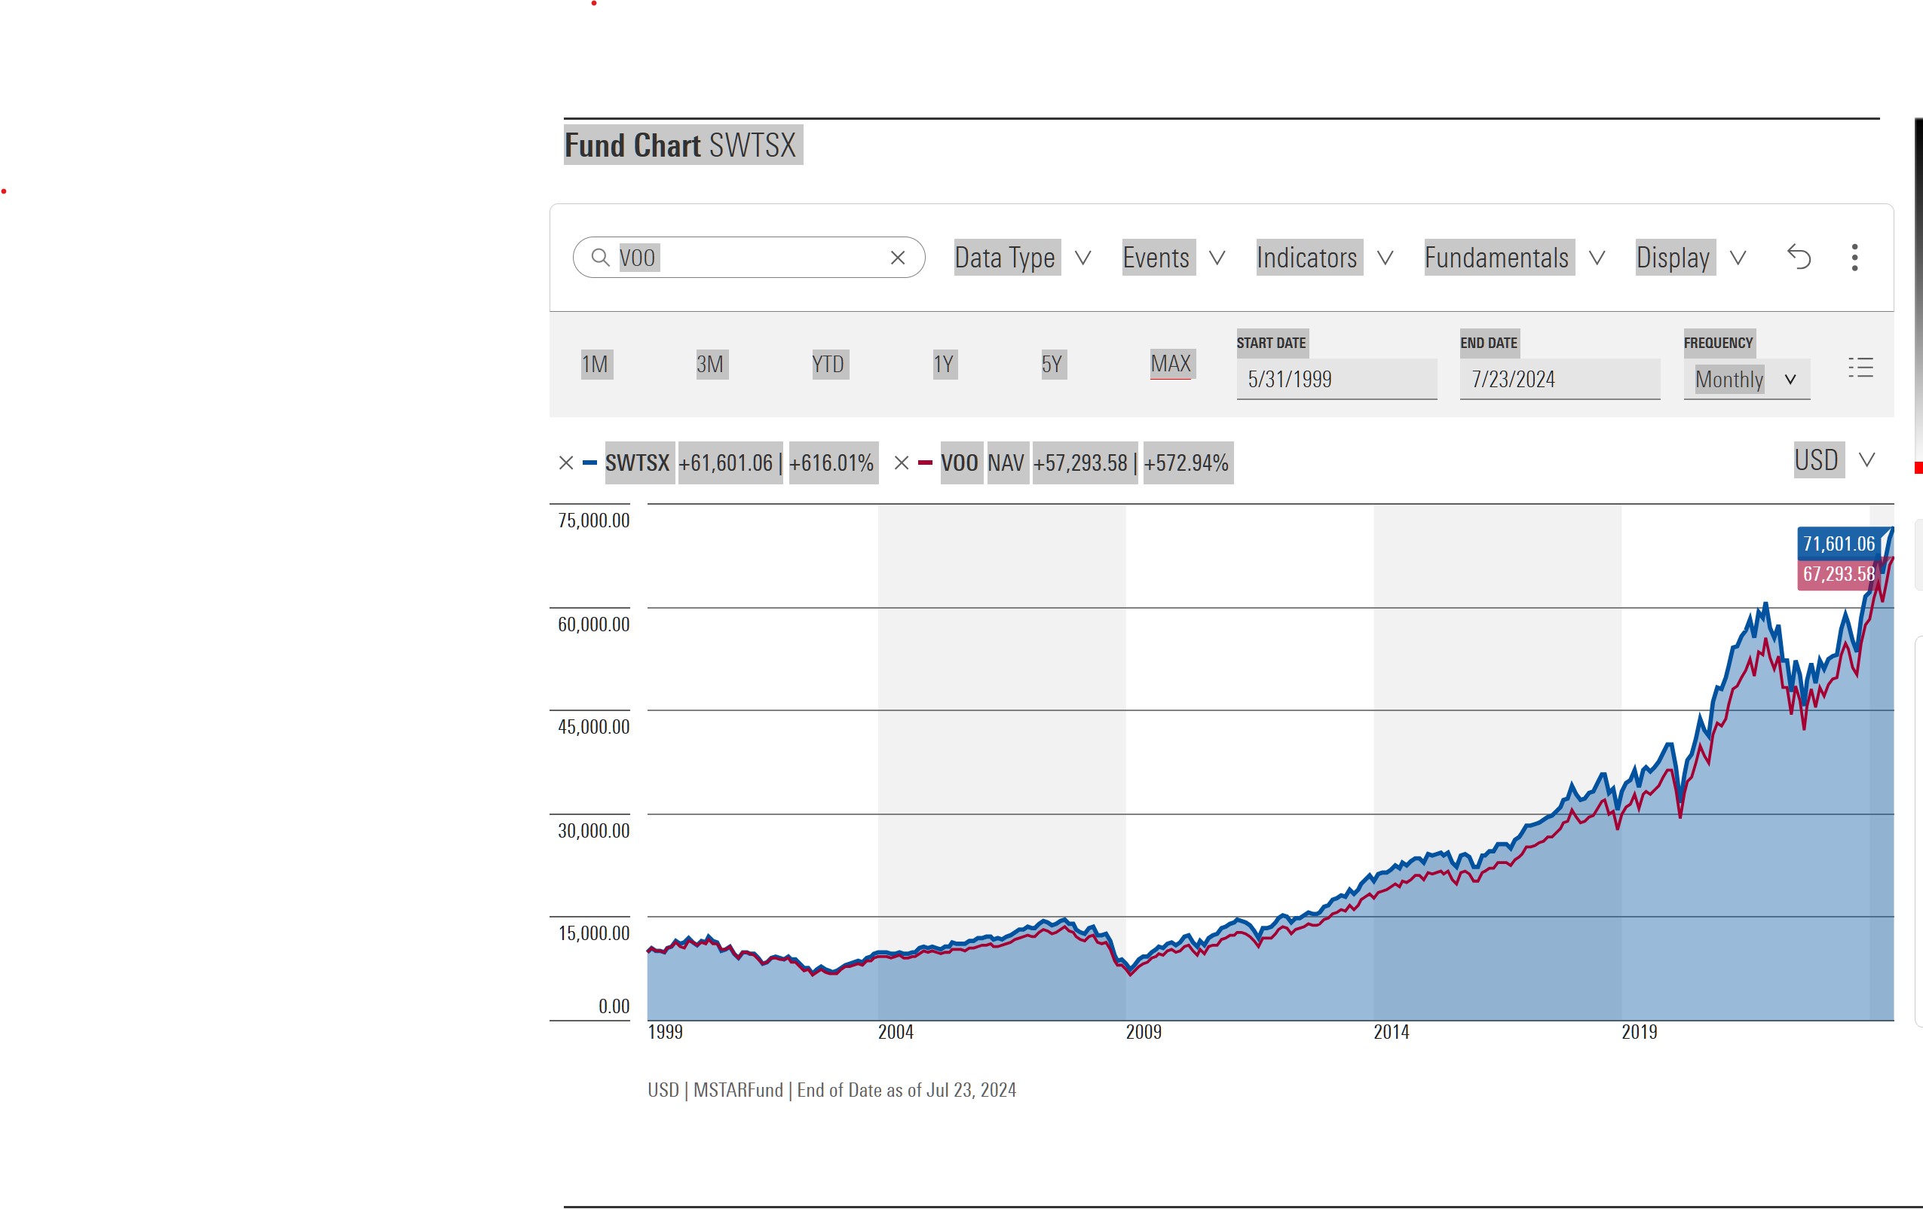
Task: Click the 71,601.06 blue value flag
Action: pyautogui.click(x=1839, y=543)
